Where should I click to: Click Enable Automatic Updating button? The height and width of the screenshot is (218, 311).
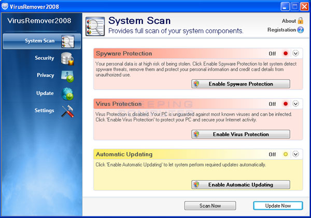coord(241,185)
